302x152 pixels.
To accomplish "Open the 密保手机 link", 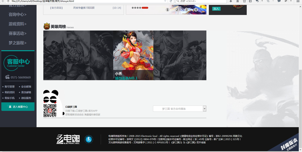I will (x=9, y=98).
